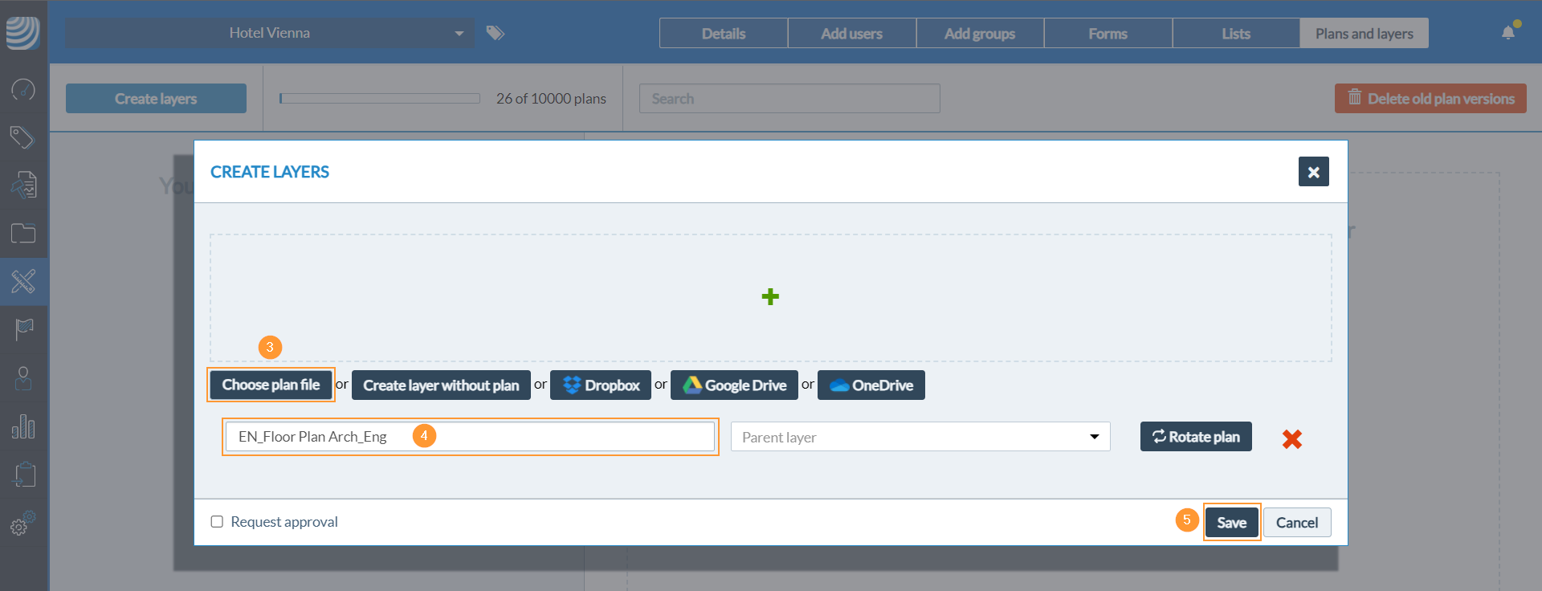Screen dimensions: 1542x591
Task: Open the bar chart statistics sidebar icon
Action: 23,426
